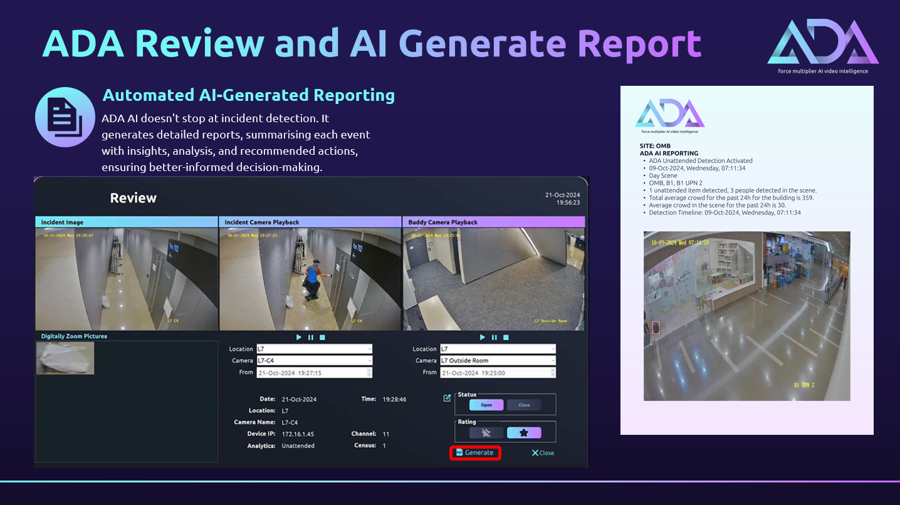Pause the Buddy Camera Playback video

click(x=494, y=337)
